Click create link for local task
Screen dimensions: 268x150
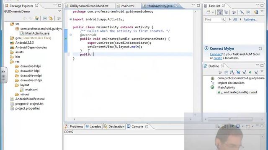[x=218, y=58]
